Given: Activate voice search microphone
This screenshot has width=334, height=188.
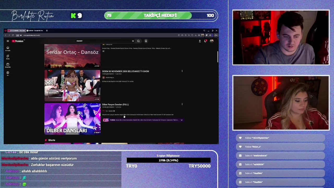Looking at the screenshot, I should tap(146, 41).
